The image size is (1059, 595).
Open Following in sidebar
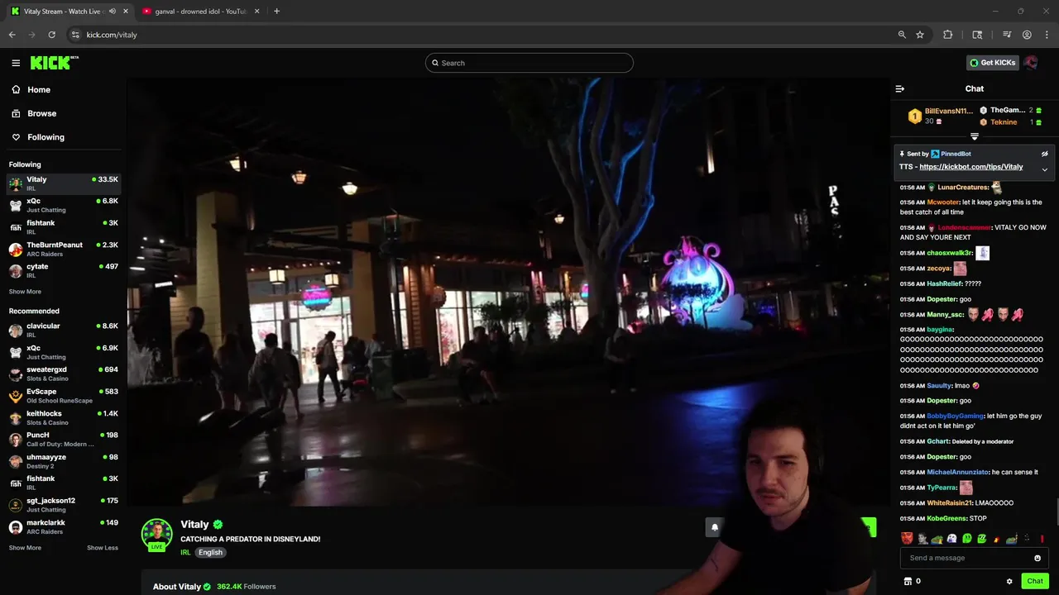pyautogui.click(x=65, y=137)
